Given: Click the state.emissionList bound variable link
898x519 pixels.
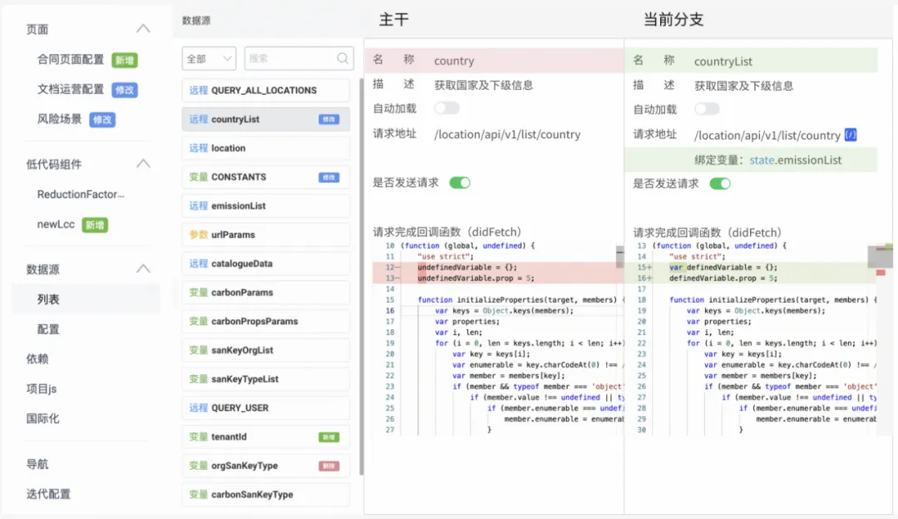Looking at the screenshot, I should point(796,160).
